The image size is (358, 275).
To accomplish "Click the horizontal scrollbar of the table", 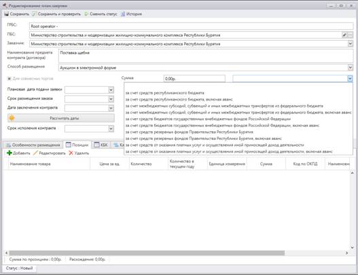I will coord(147,253).
